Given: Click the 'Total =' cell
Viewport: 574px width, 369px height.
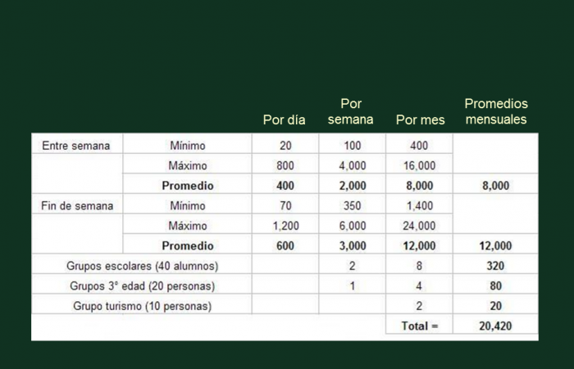Looking at the screenshot, I should pyautogui.click(x=420, y=326).
